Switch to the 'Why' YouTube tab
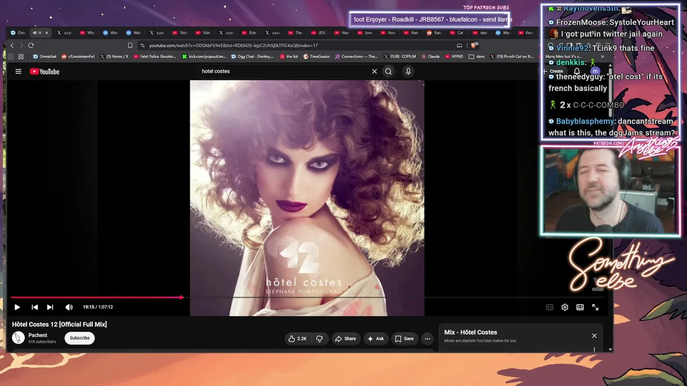687x386 pixels. [87, 33]
